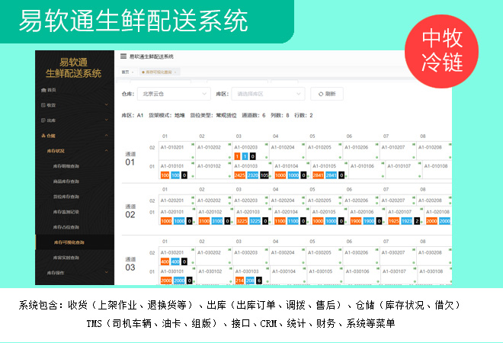Click green flag icon on A1-030205
503x343 pixels.
pos(340,250)
